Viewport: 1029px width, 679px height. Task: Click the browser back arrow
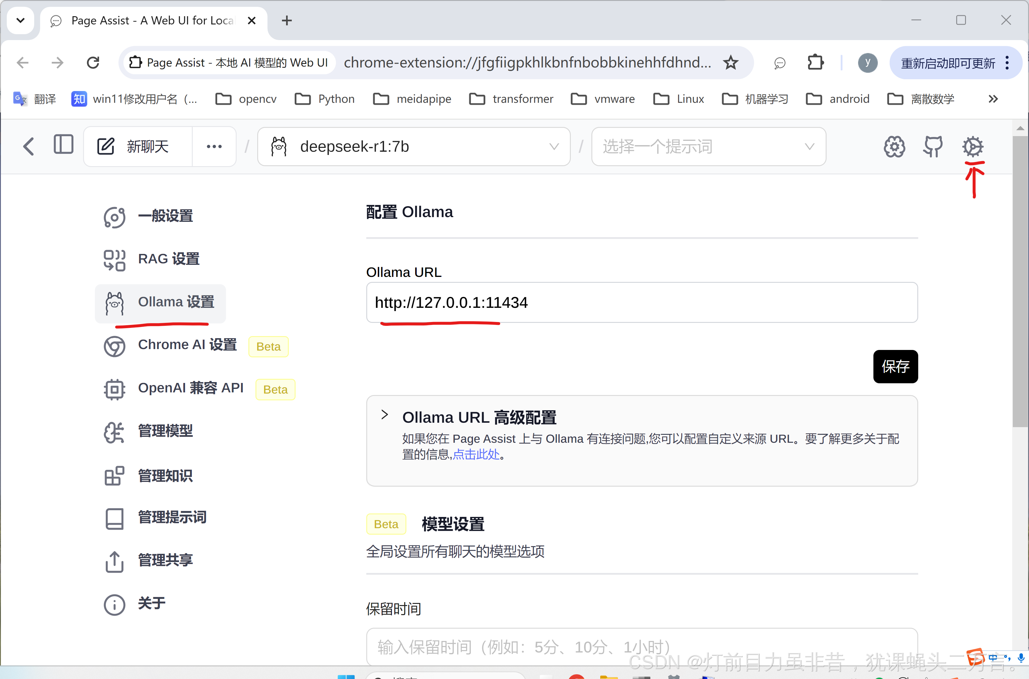(22, 63)
